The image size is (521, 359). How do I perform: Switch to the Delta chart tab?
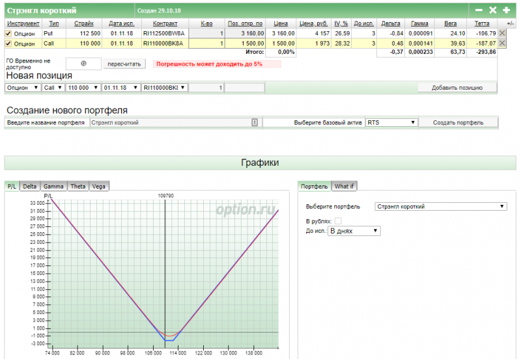[x=29, y=186]
